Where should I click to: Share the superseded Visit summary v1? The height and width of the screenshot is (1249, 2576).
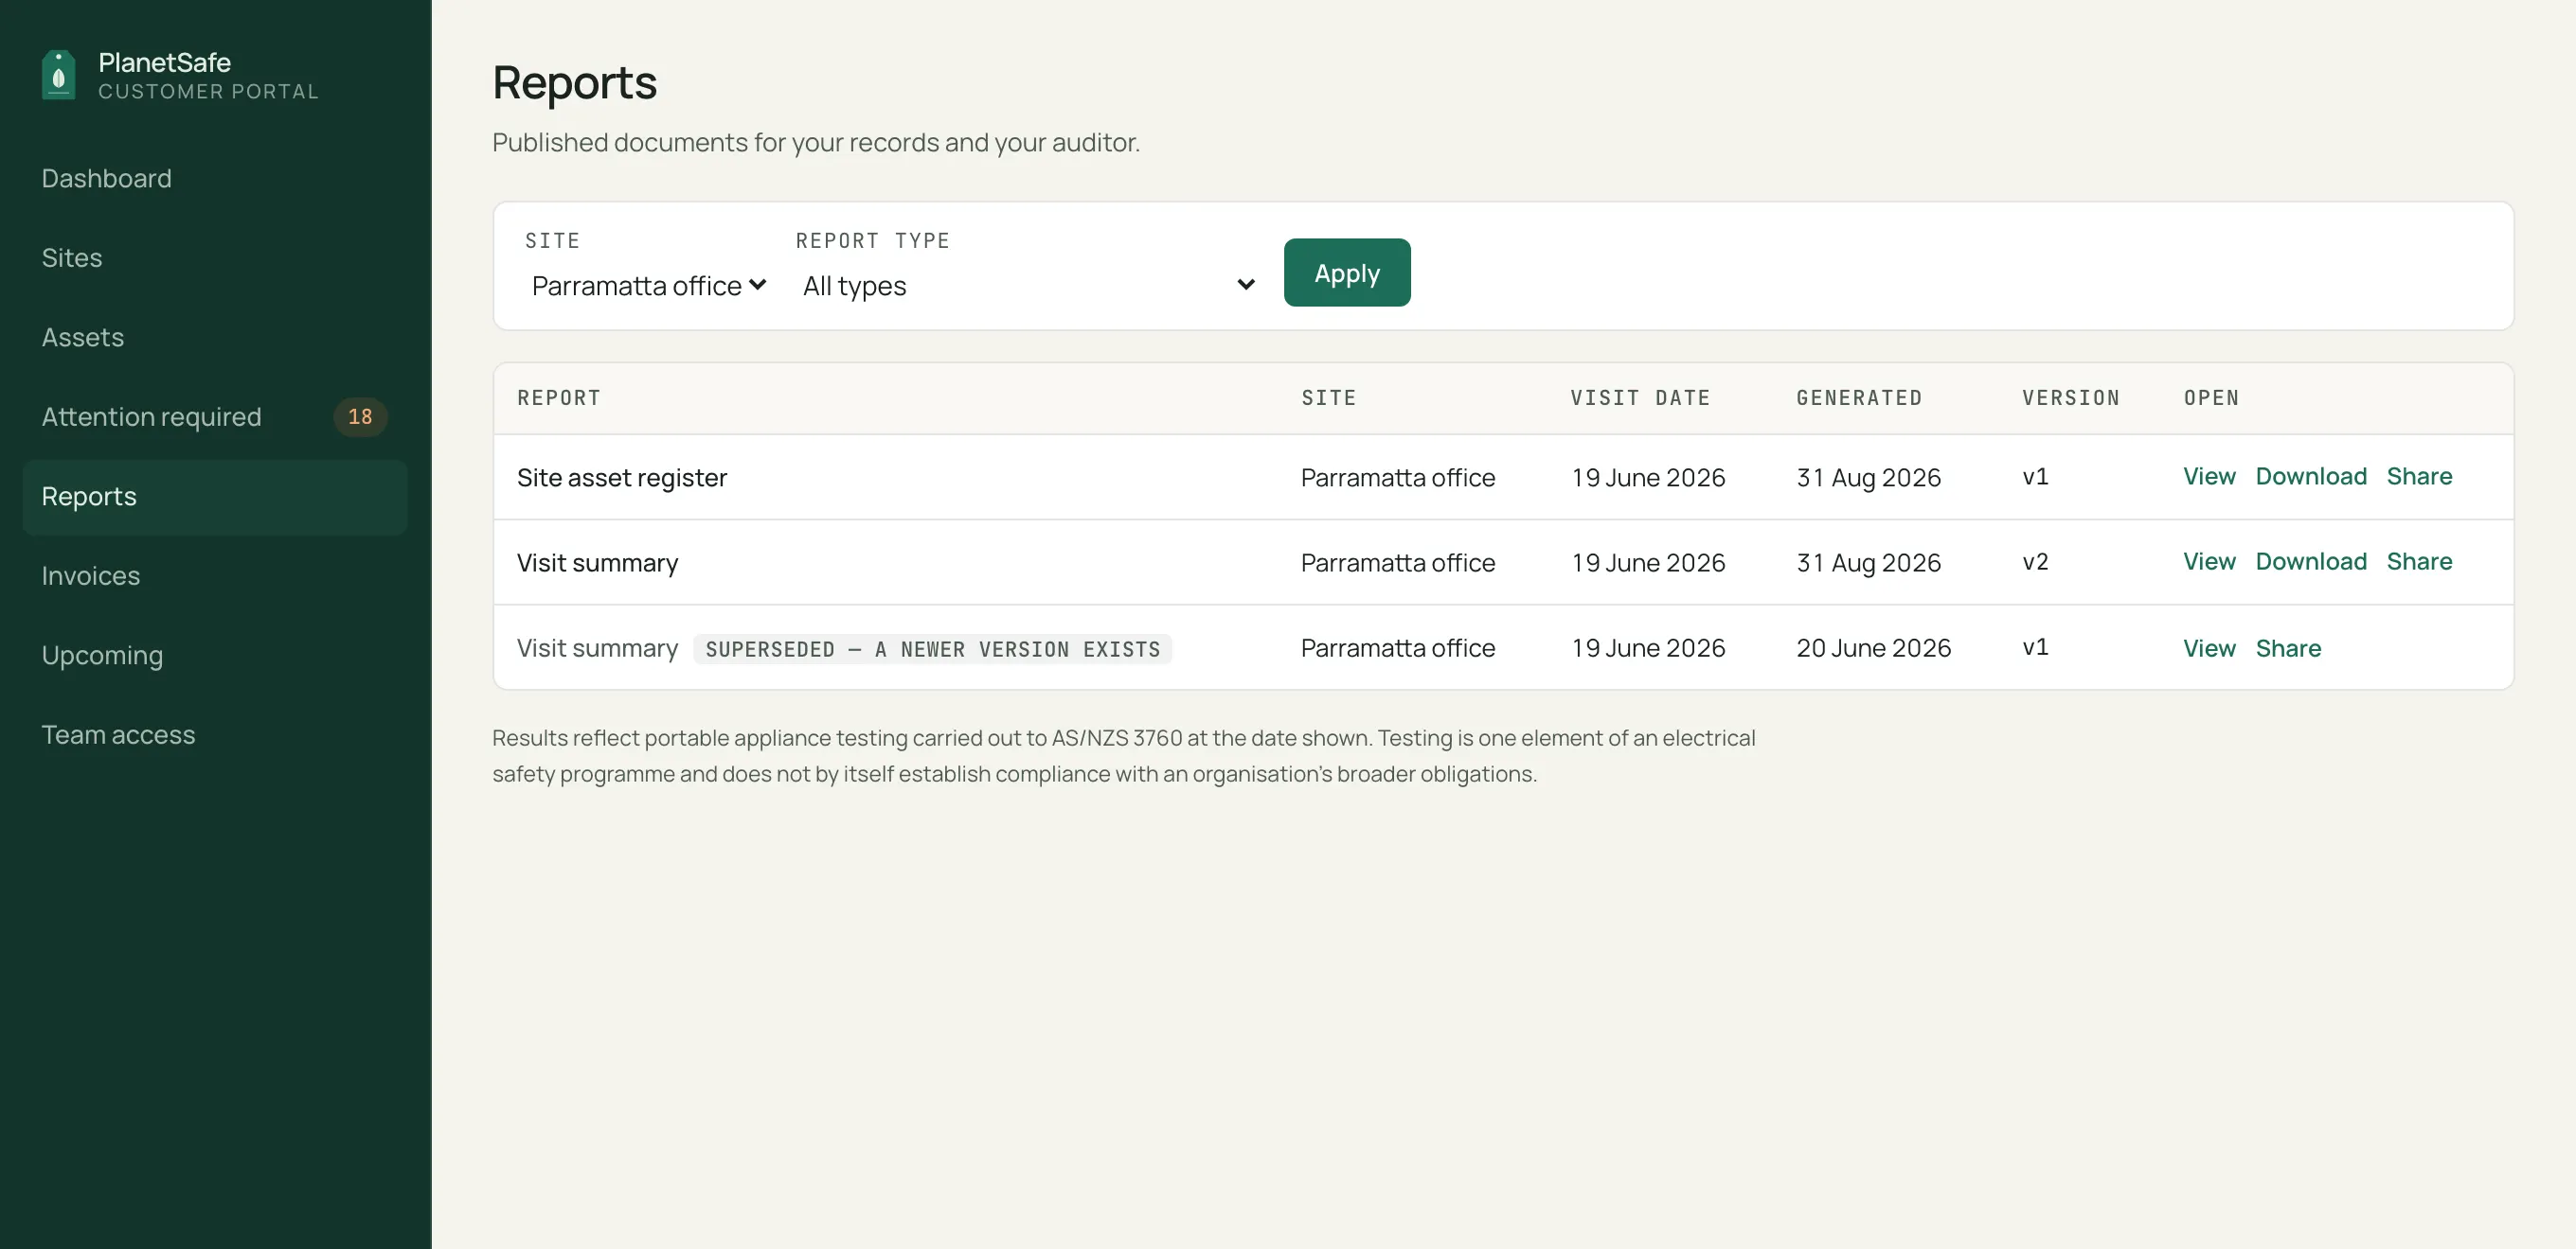(2288, 648)
